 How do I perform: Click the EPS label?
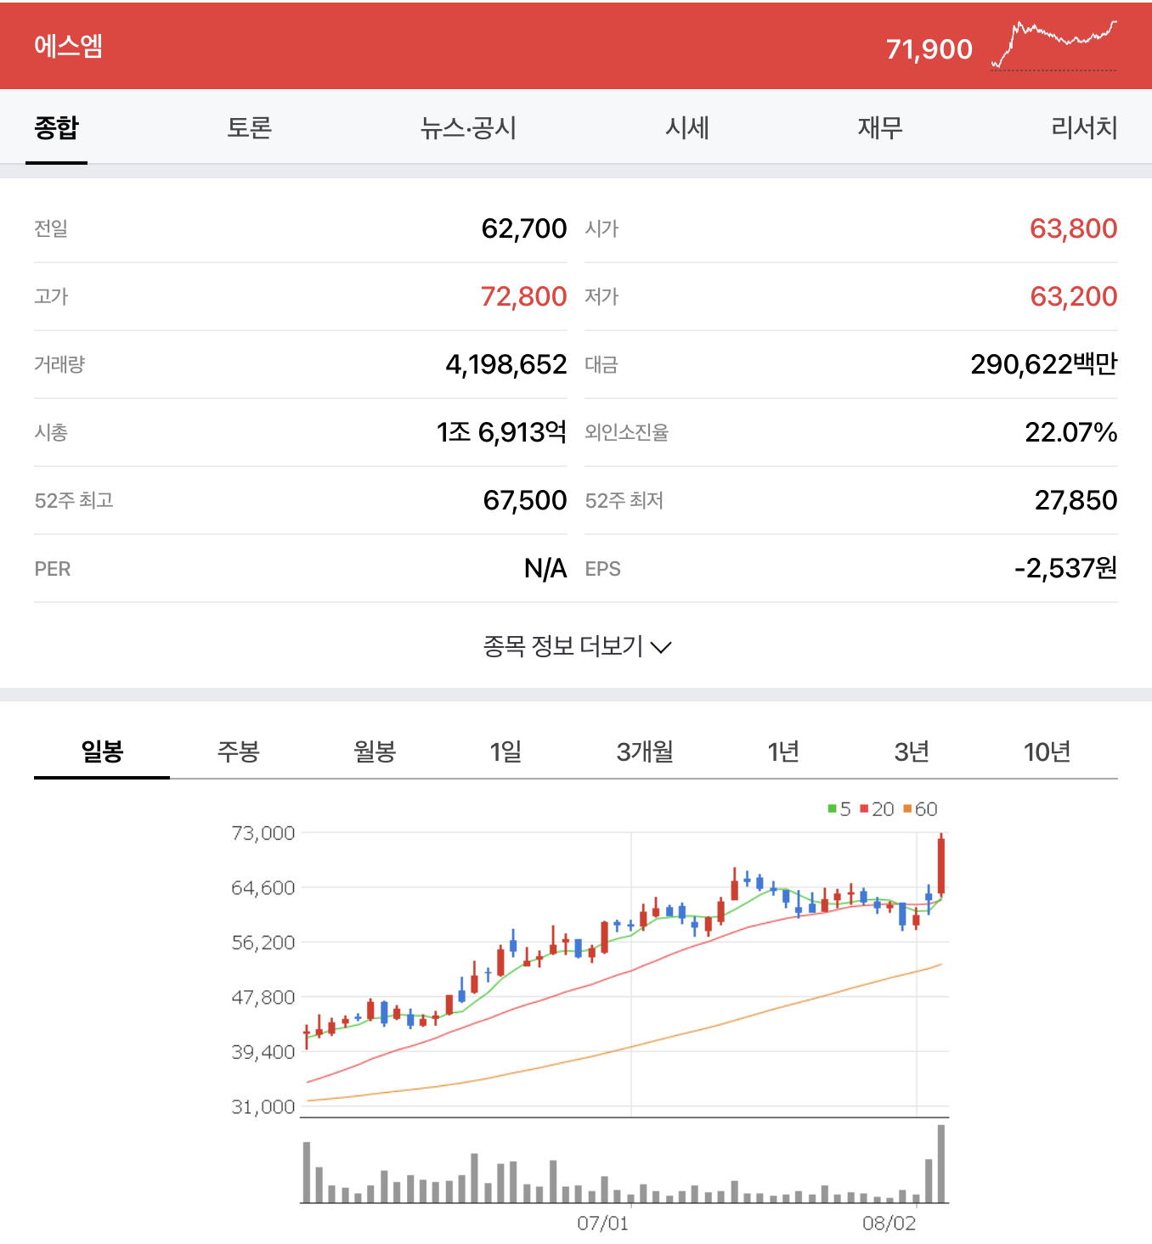coord(603,569)
